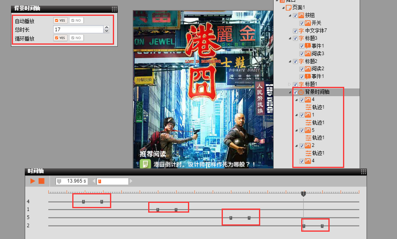Viewport: 397px width, 239px height.
Task: Collapse the 按钮 tree node
Action: [x=290, y=16]
